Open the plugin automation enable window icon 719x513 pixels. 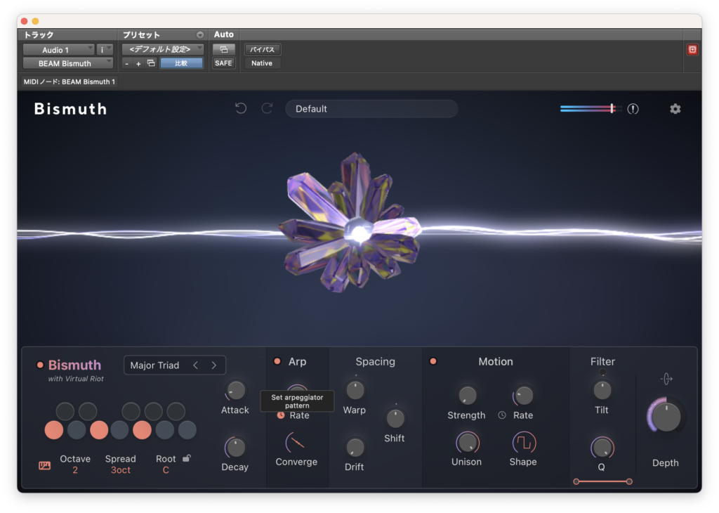click(224, 50)
